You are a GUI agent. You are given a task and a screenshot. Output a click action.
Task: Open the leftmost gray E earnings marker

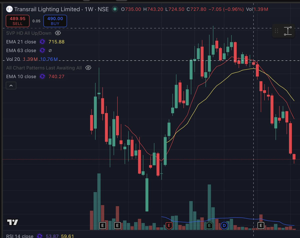tap(103, 225)
